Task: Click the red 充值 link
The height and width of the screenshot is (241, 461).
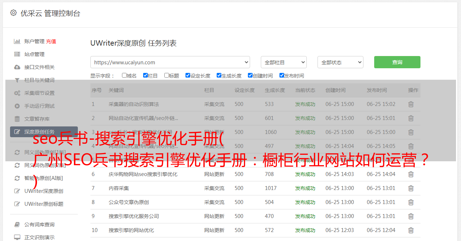Action: click(51, 41)
